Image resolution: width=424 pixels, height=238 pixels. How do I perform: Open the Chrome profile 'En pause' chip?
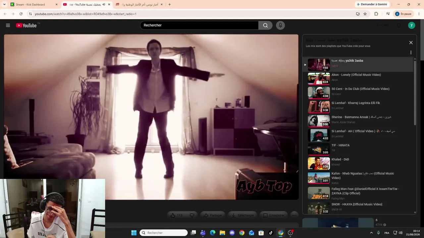tap(403, 14)
